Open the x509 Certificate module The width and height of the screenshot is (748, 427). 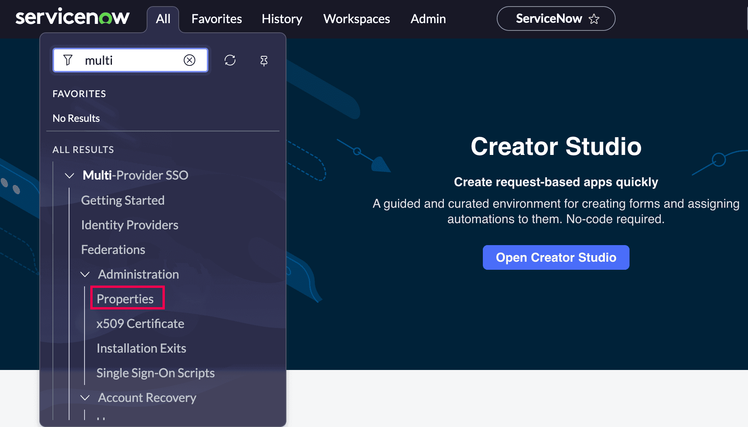point(140,324)
